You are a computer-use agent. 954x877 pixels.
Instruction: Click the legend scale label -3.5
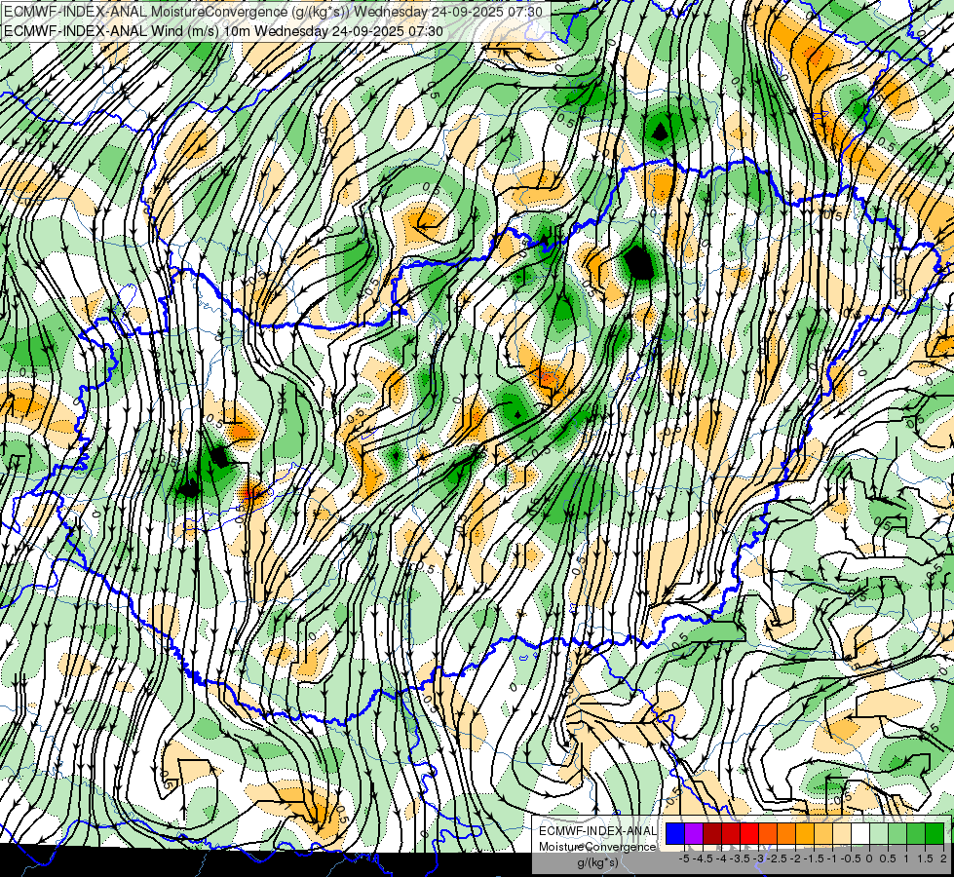740,858
